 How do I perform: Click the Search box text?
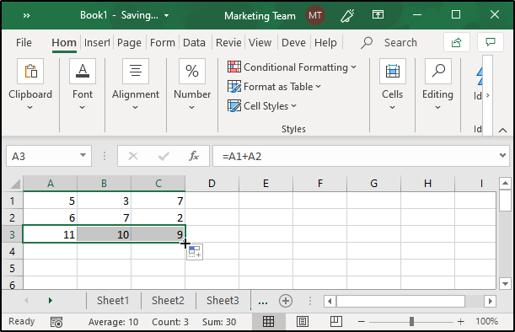pos(400,42)
